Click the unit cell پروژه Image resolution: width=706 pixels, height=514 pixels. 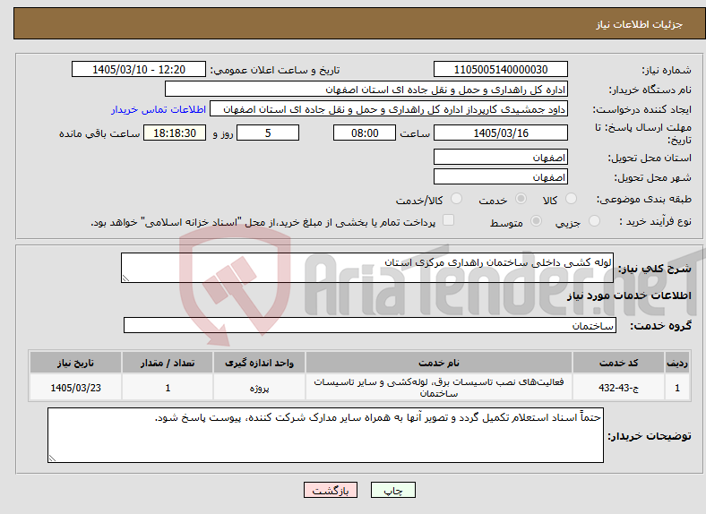pyautogui.click(x=259, y=388)
